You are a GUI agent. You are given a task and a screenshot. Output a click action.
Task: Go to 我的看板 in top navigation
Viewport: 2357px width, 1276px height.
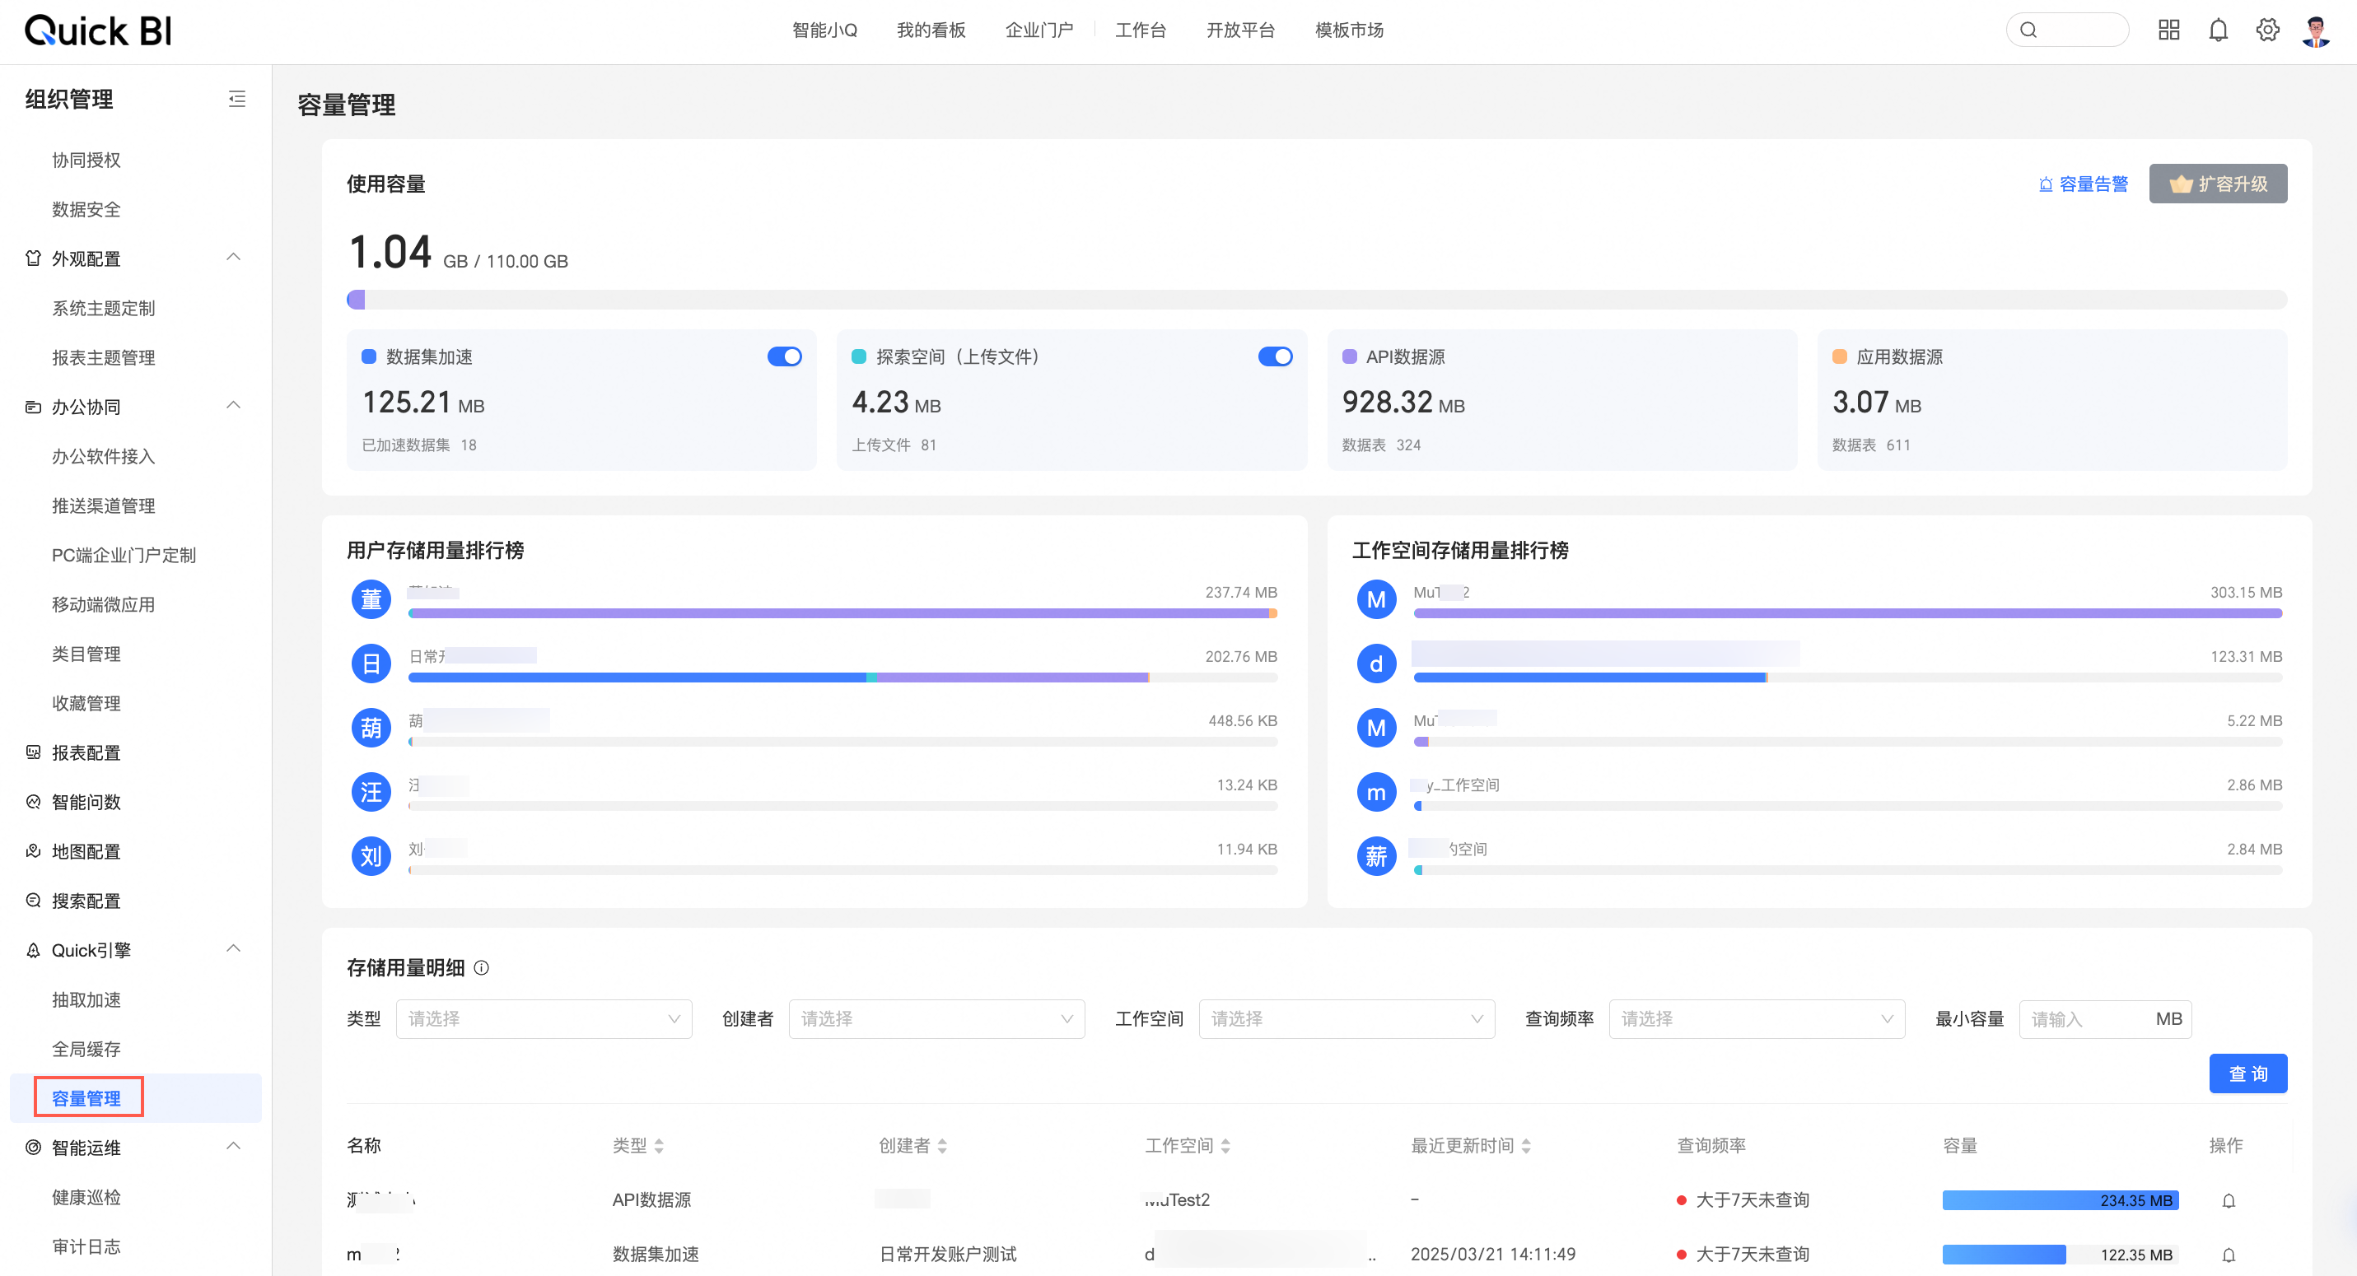point(931,30)
